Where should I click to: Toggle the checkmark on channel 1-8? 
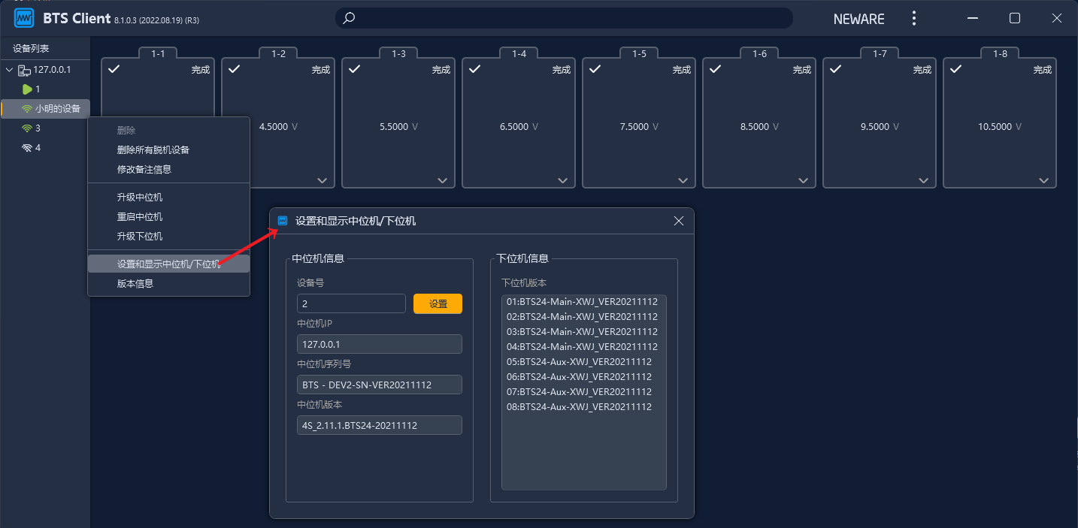(955, 69)
